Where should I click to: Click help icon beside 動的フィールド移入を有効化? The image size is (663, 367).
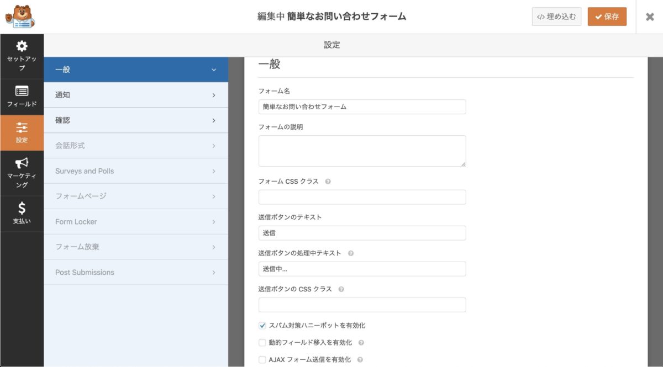click(x=361, y=343)
